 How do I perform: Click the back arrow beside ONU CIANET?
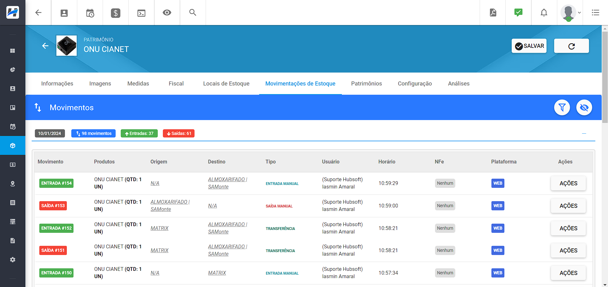(x=45, y=46)
